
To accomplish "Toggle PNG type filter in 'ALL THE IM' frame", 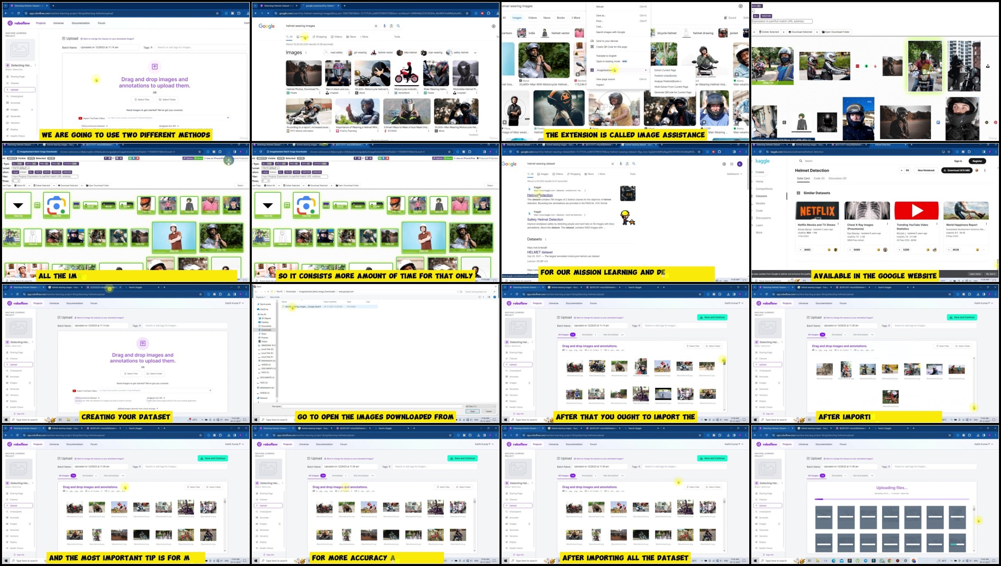I will pyautogui.click(x=44, y=164).
